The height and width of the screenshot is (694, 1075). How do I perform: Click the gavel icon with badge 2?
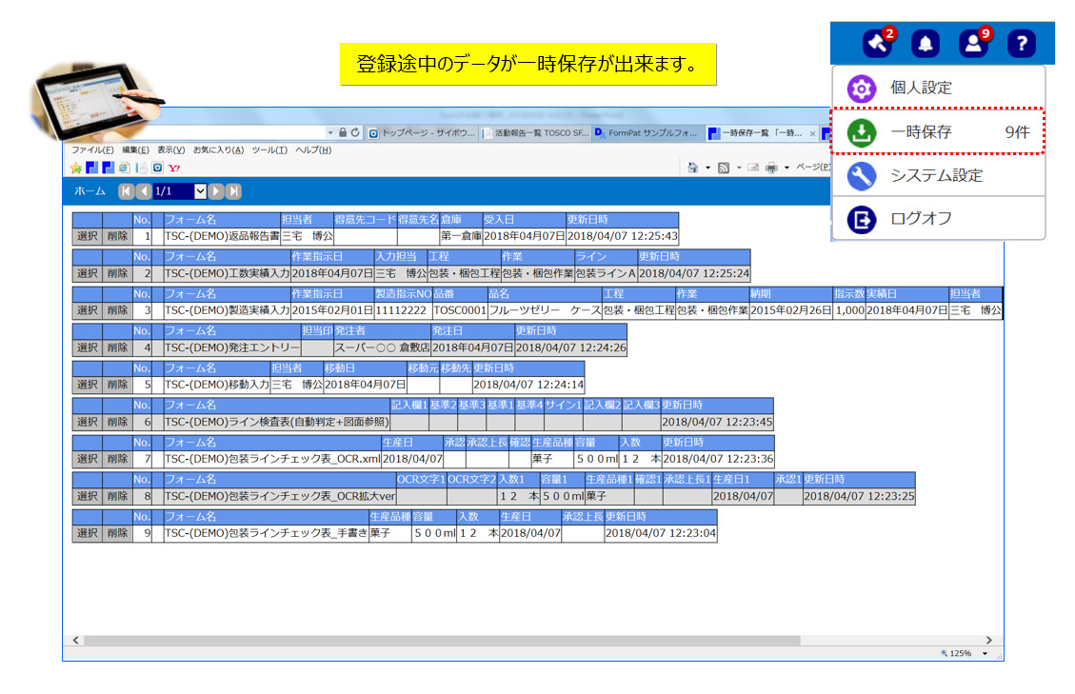(x=878, y=44)
